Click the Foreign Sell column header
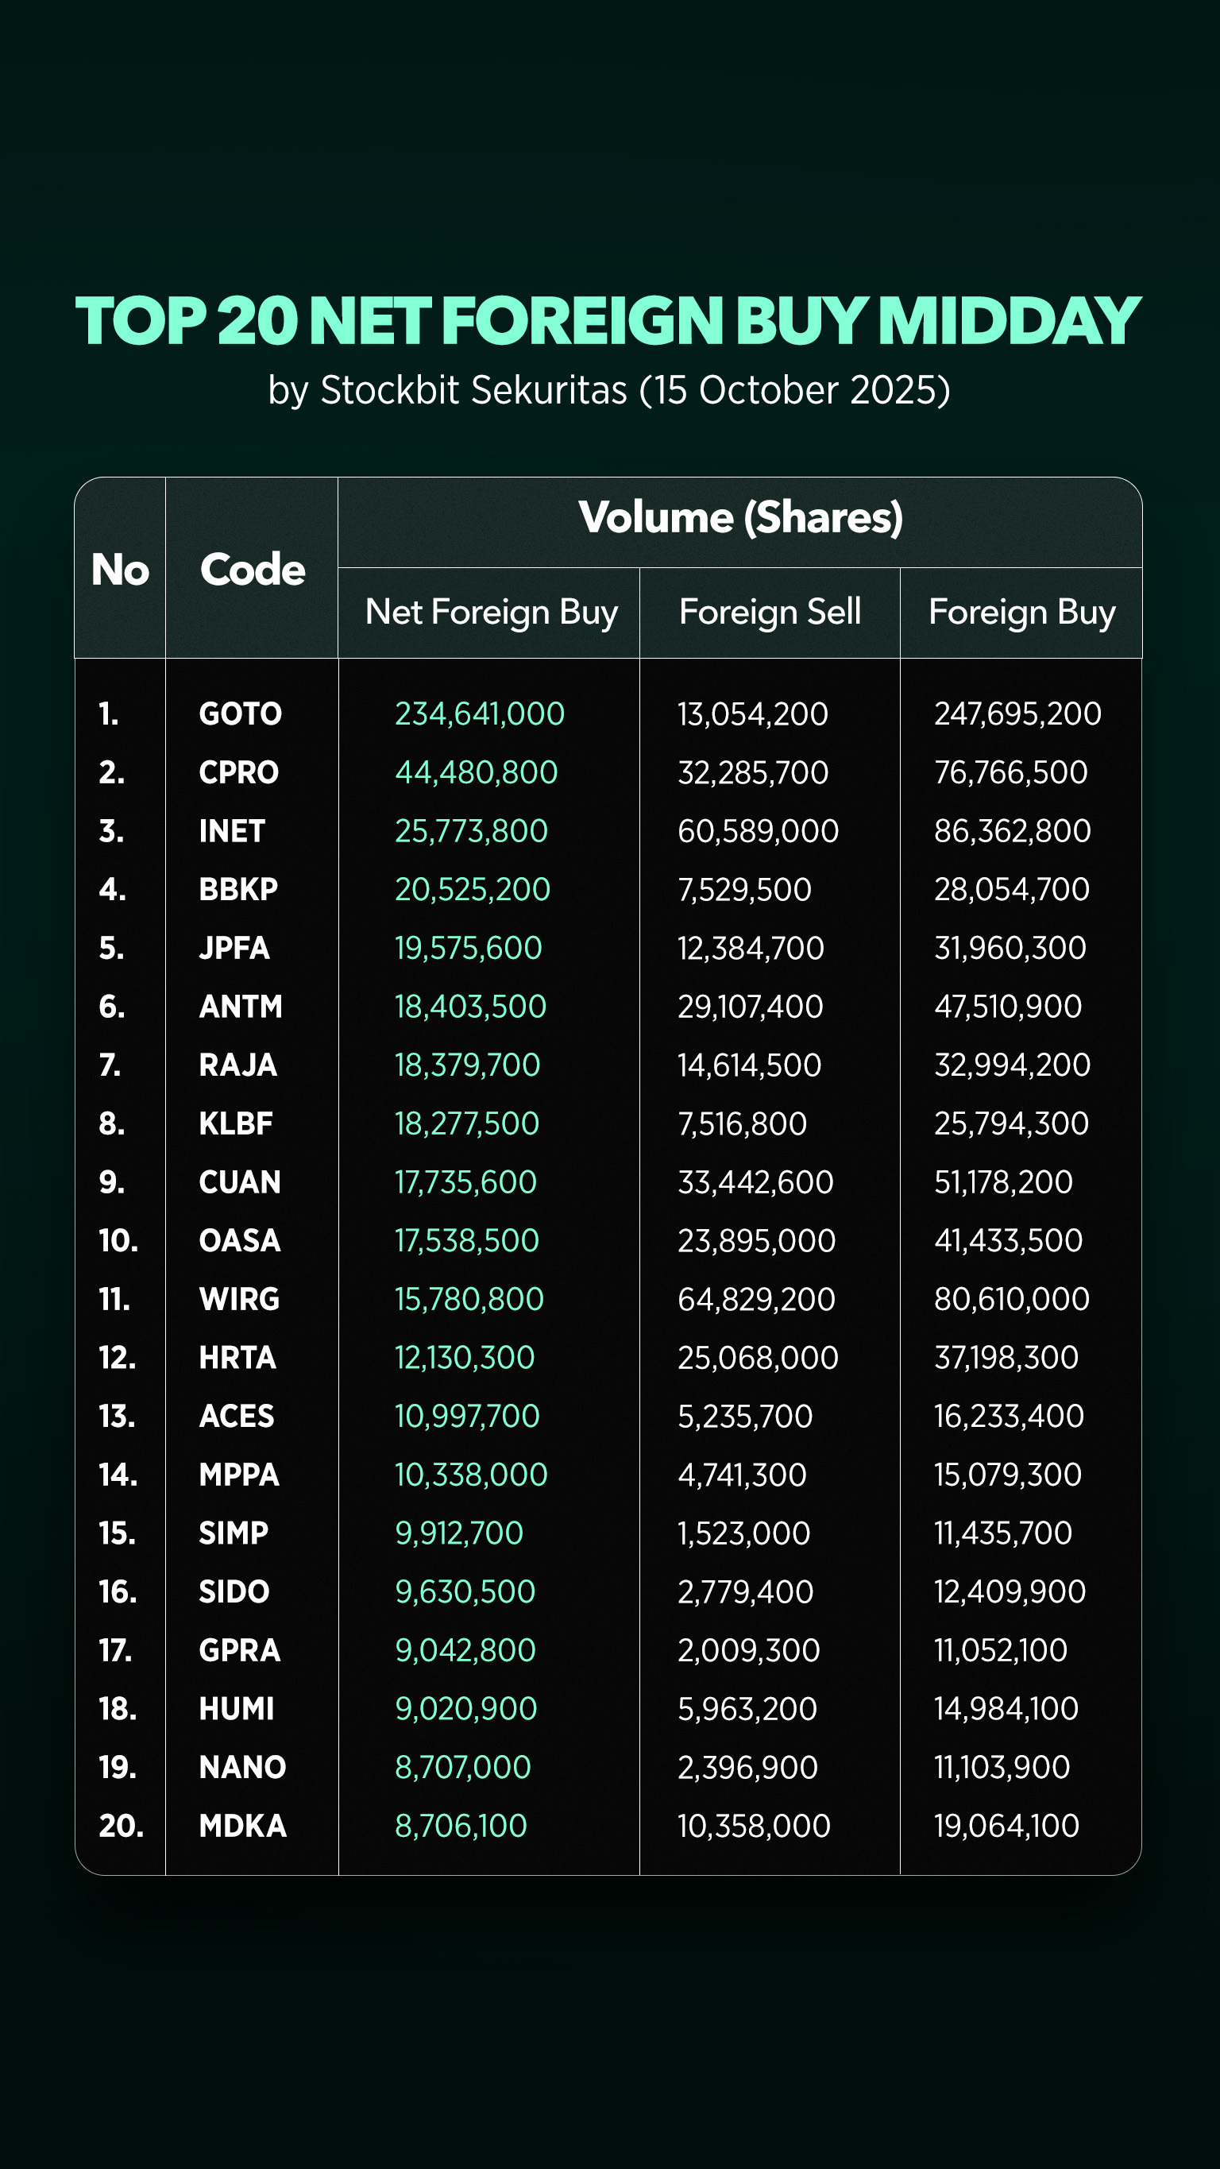This screenshot has width=1220, height=2169. pyautogui.click(x=770, y=612)
